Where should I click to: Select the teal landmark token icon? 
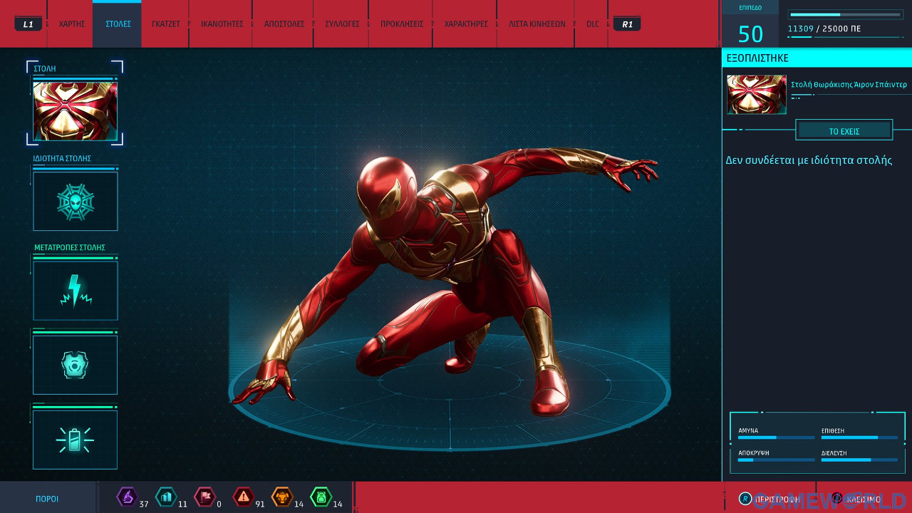[166, 497]
